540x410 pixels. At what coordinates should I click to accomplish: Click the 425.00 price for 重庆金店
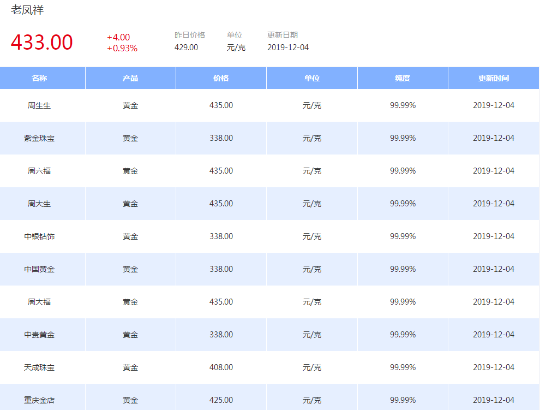[221, 400]
